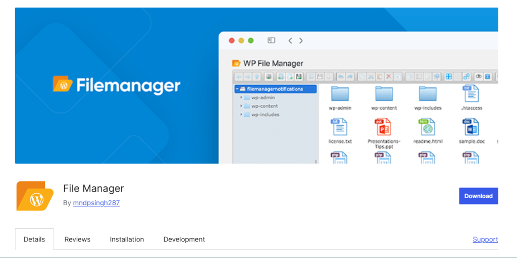Screen dimensions: 517x258
Task: Select the Presentations-Tips.ppt file icon
Action: [383, 127]
